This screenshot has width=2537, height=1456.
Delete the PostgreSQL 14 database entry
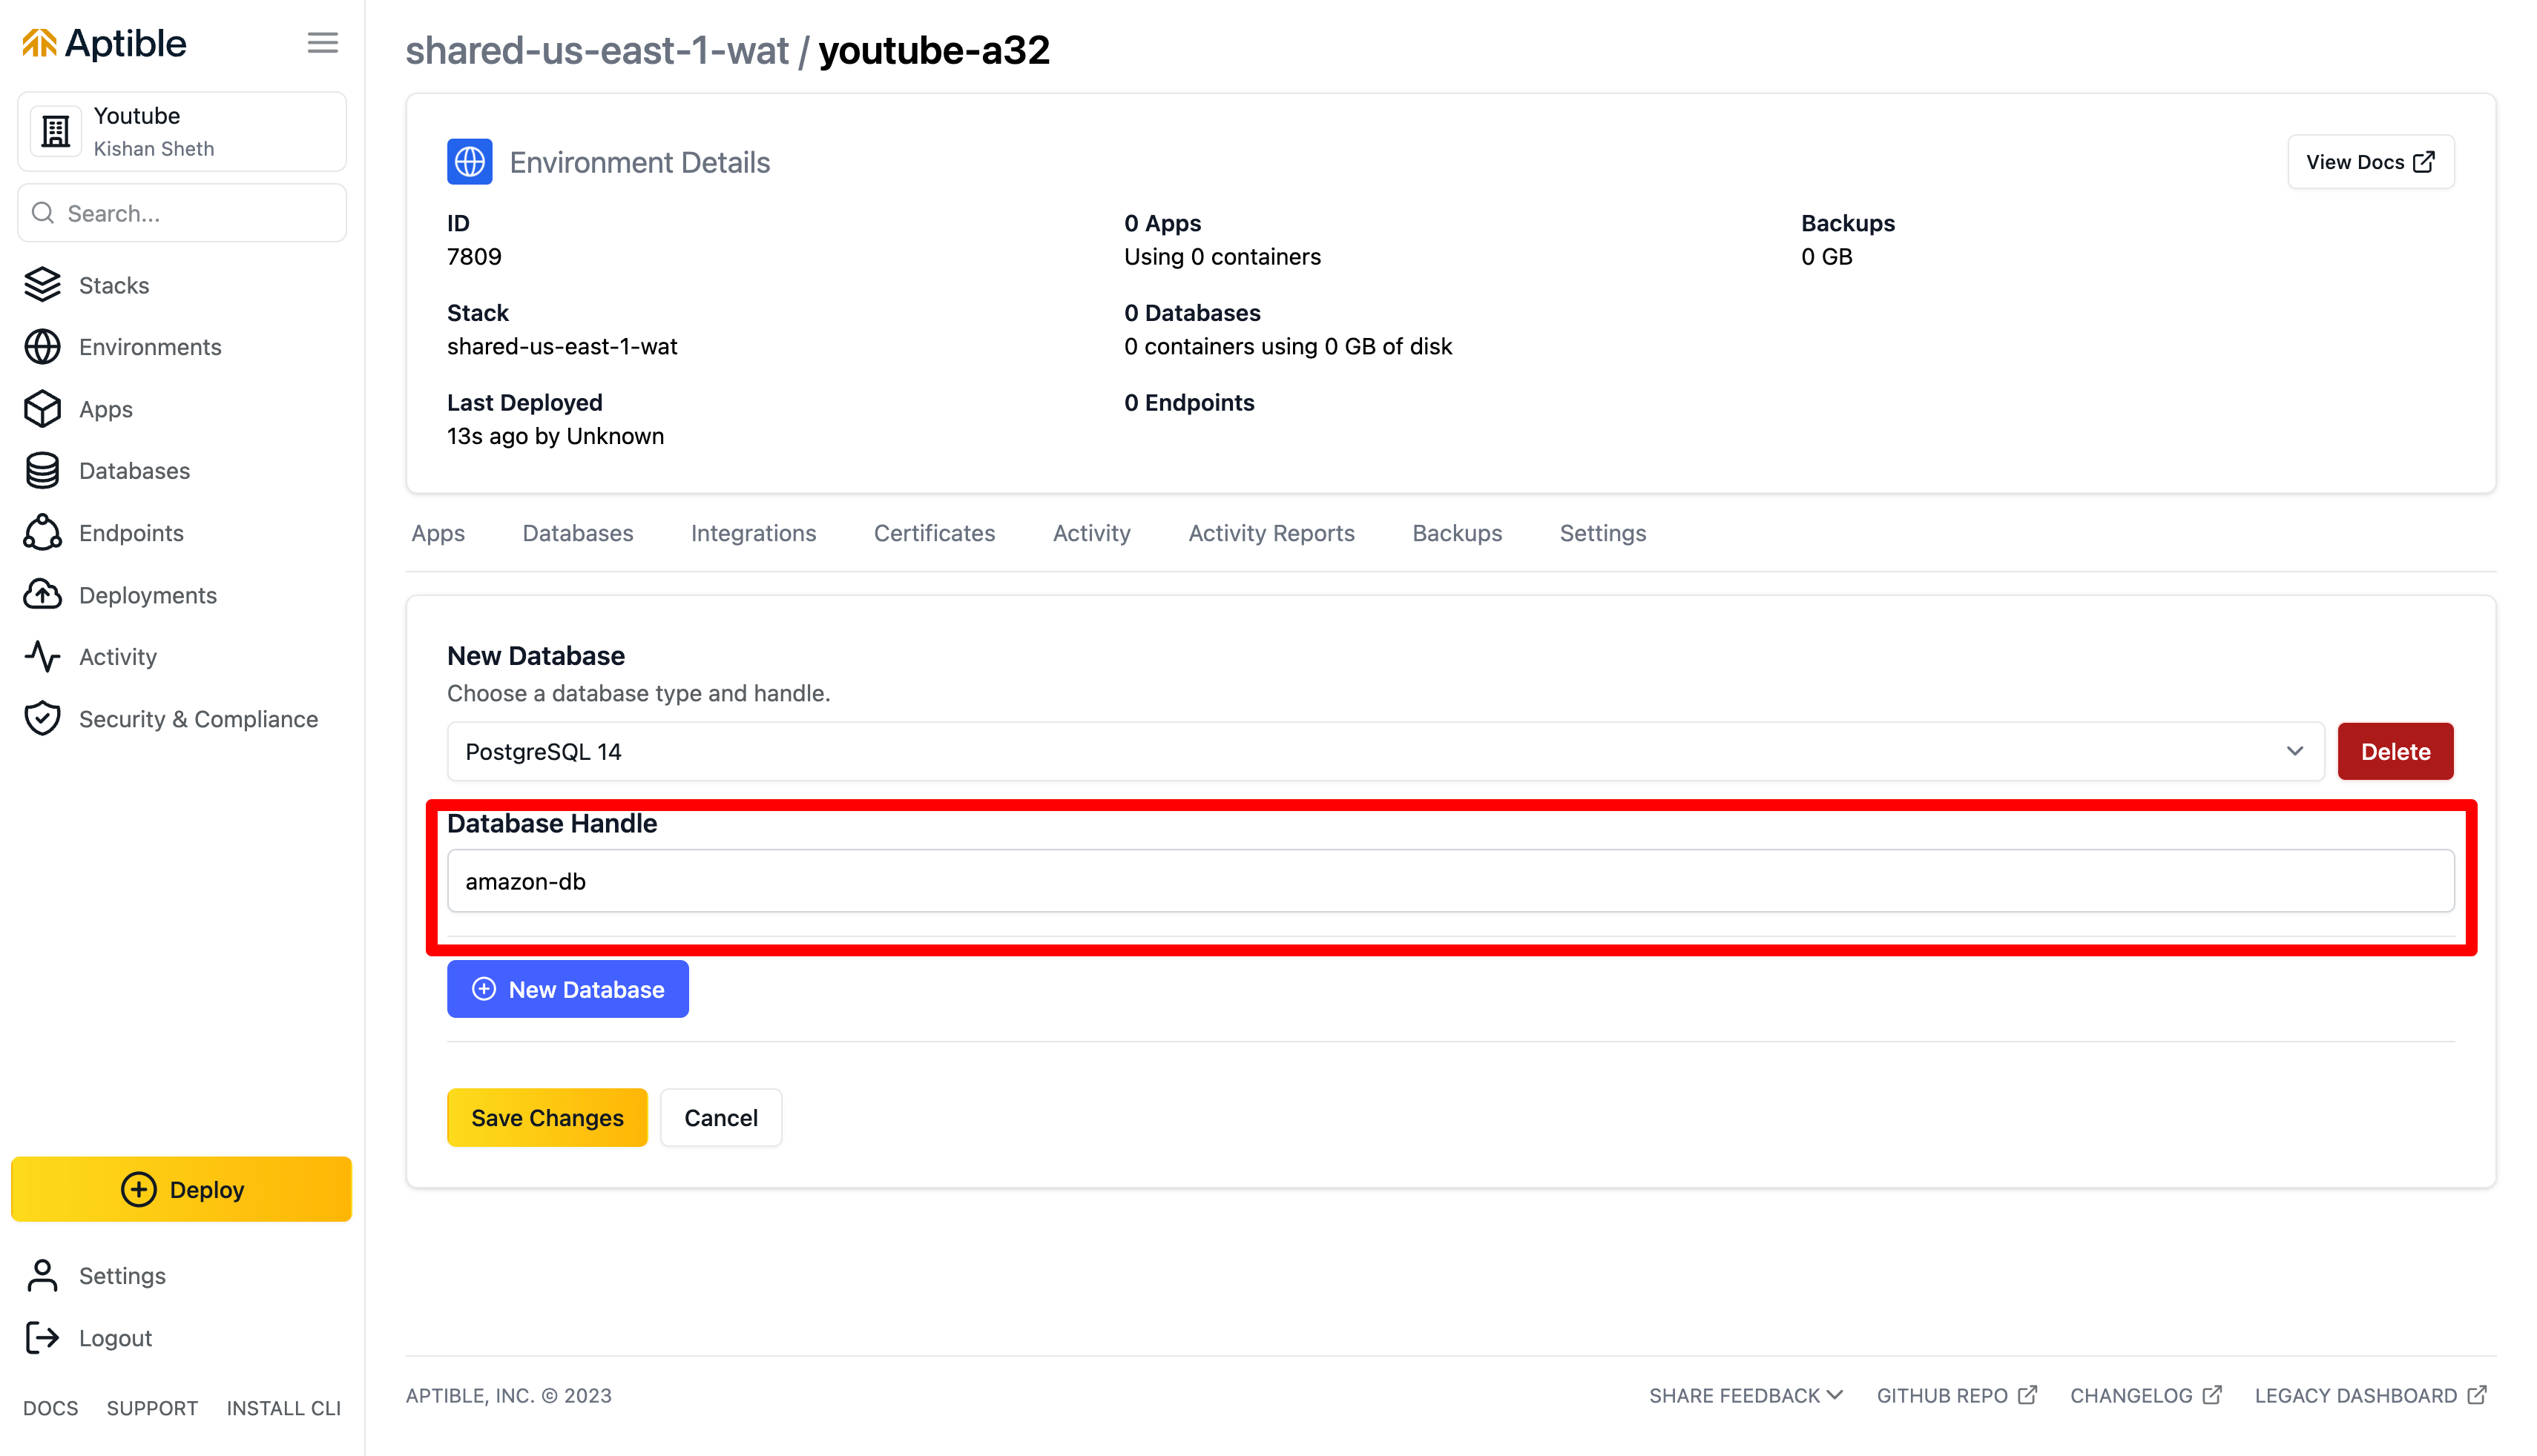click(x=2394, y=751)
